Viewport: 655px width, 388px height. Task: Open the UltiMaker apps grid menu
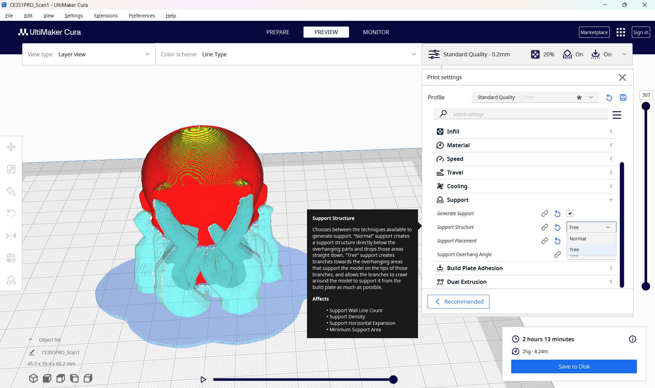pos(621,32)
